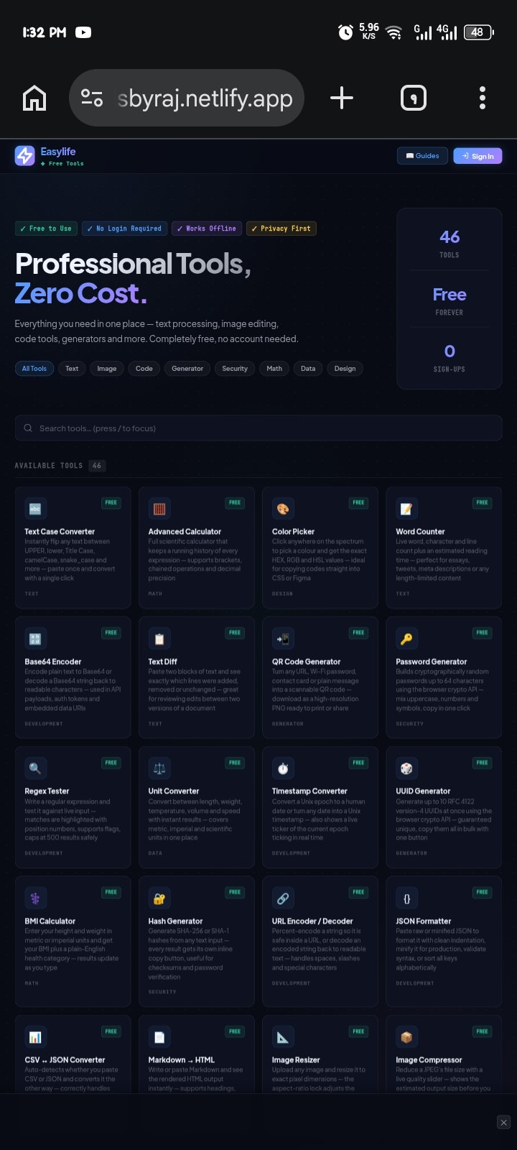The height and width of the screenshot is (1150, 517).
Task: Open URL Encoder / Decoder title text
Action: [x=312, y=921]
